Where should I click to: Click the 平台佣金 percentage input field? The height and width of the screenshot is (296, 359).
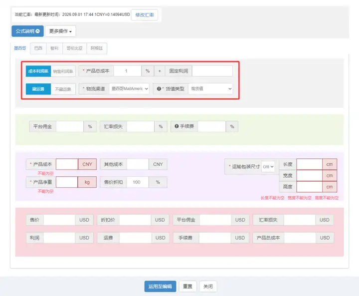pyautogui.click(x=70, y=126)
